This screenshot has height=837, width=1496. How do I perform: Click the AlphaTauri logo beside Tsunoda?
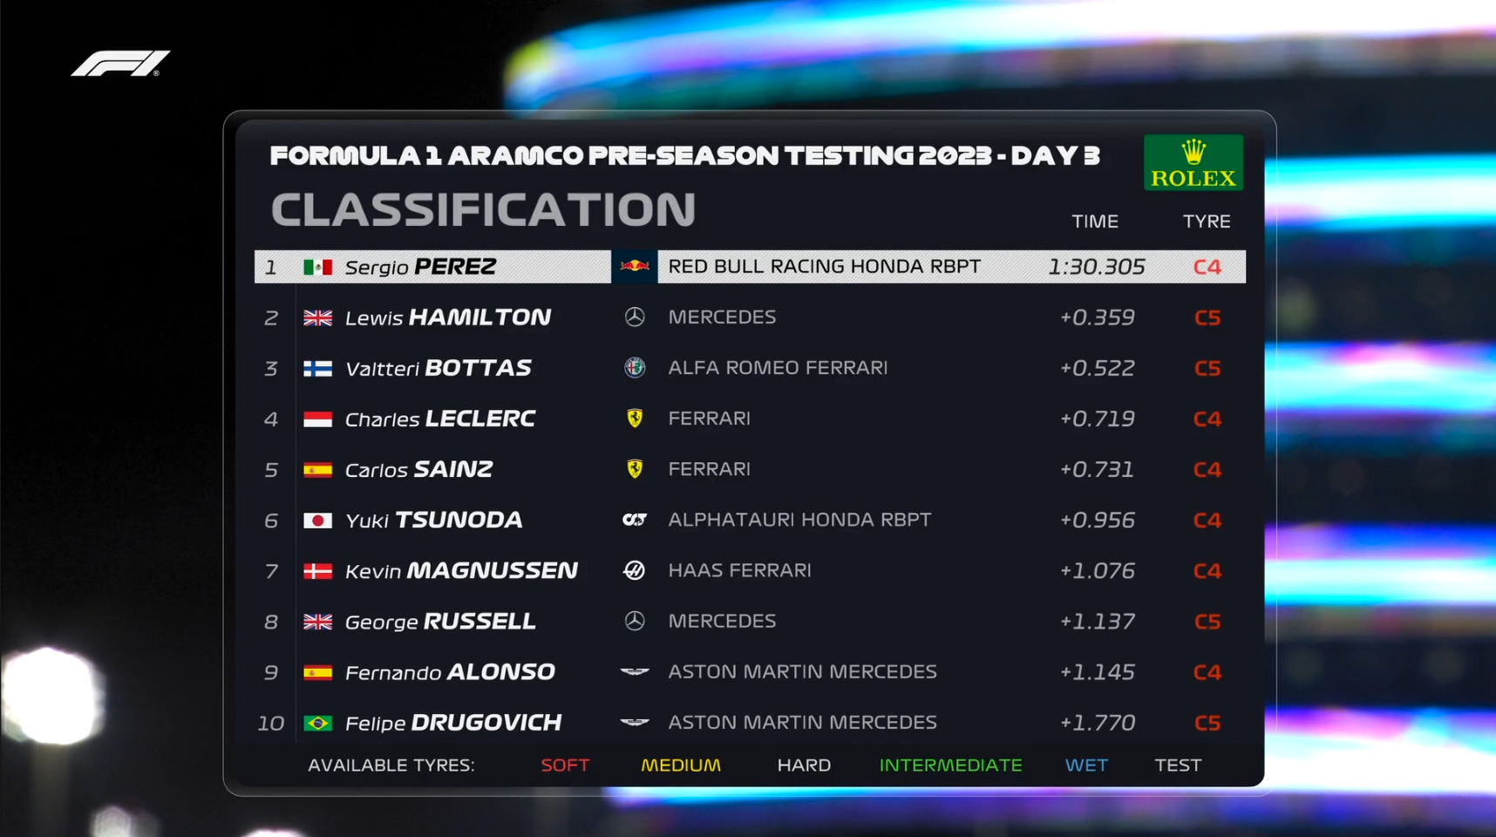click(x=635, y=520)
